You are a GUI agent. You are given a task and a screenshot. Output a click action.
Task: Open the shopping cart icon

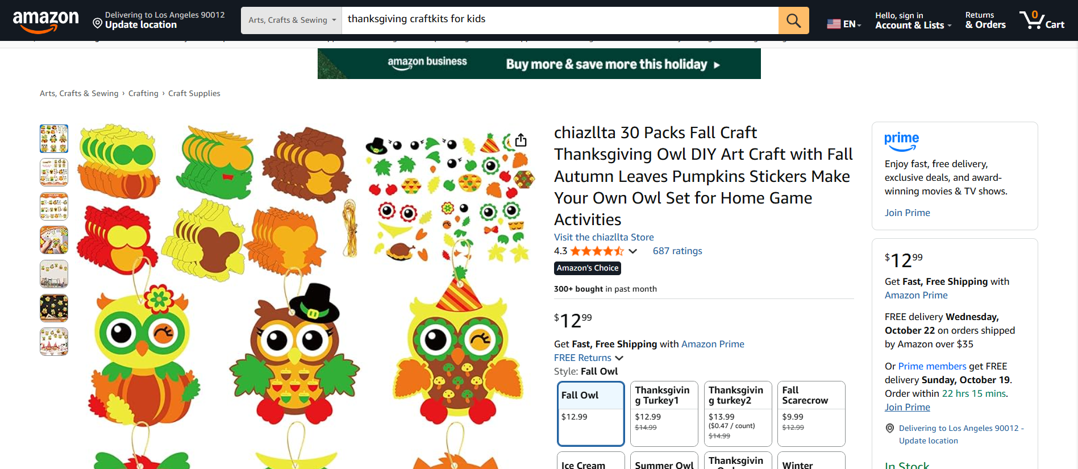tap(1042, 20)
